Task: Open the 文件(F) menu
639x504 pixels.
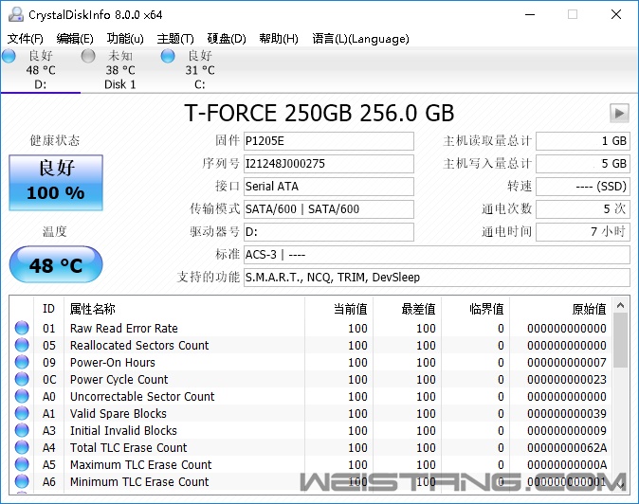Action: coord(26,39)
